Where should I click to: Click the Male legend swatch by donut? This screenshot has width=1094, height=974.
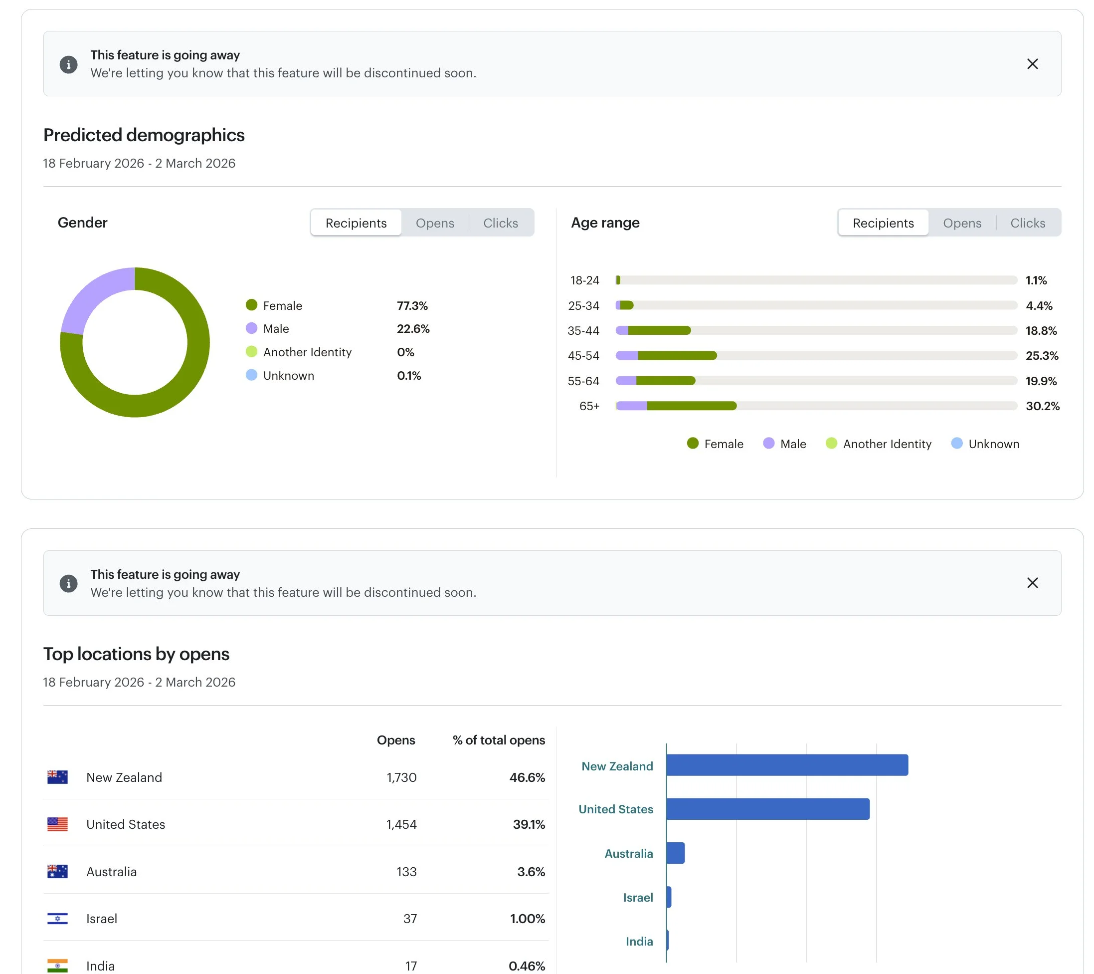click(251, 328)
